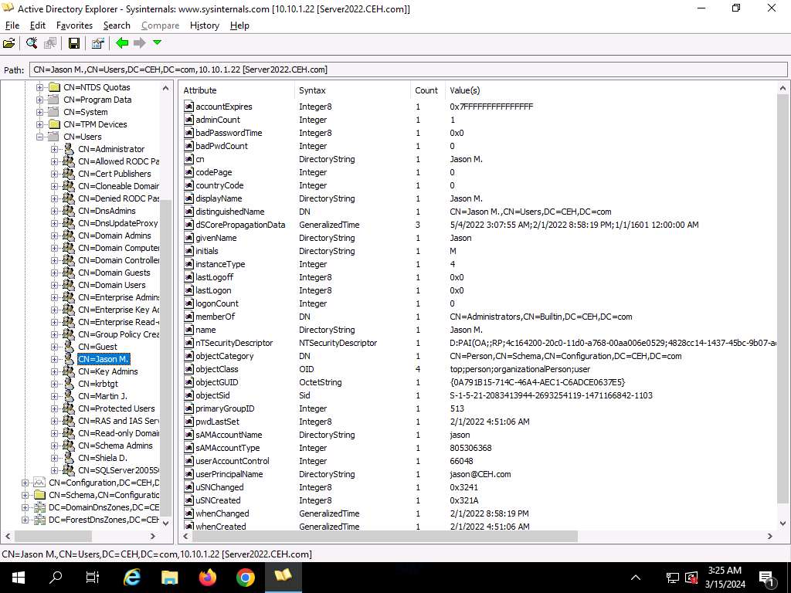Image resolution: width=791 pixels, height=593 pixels.
Task: Expand the CN=Administrator node
Action: tap(55, 149)
